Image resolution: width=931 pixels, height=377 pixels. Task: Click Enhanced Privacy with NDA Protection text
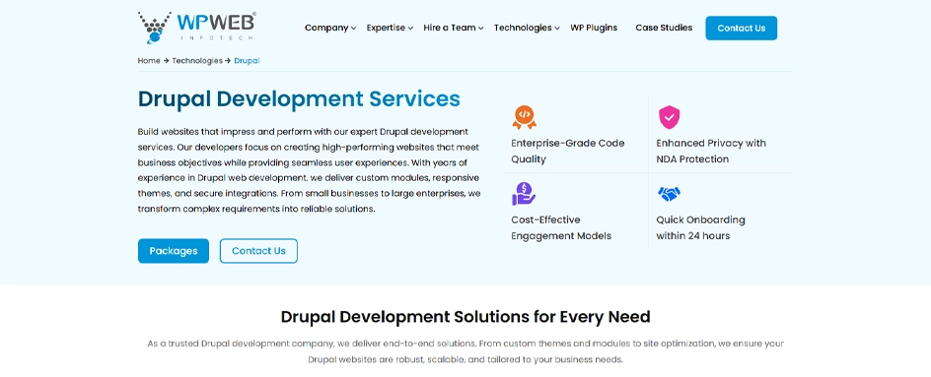point(711,152)
